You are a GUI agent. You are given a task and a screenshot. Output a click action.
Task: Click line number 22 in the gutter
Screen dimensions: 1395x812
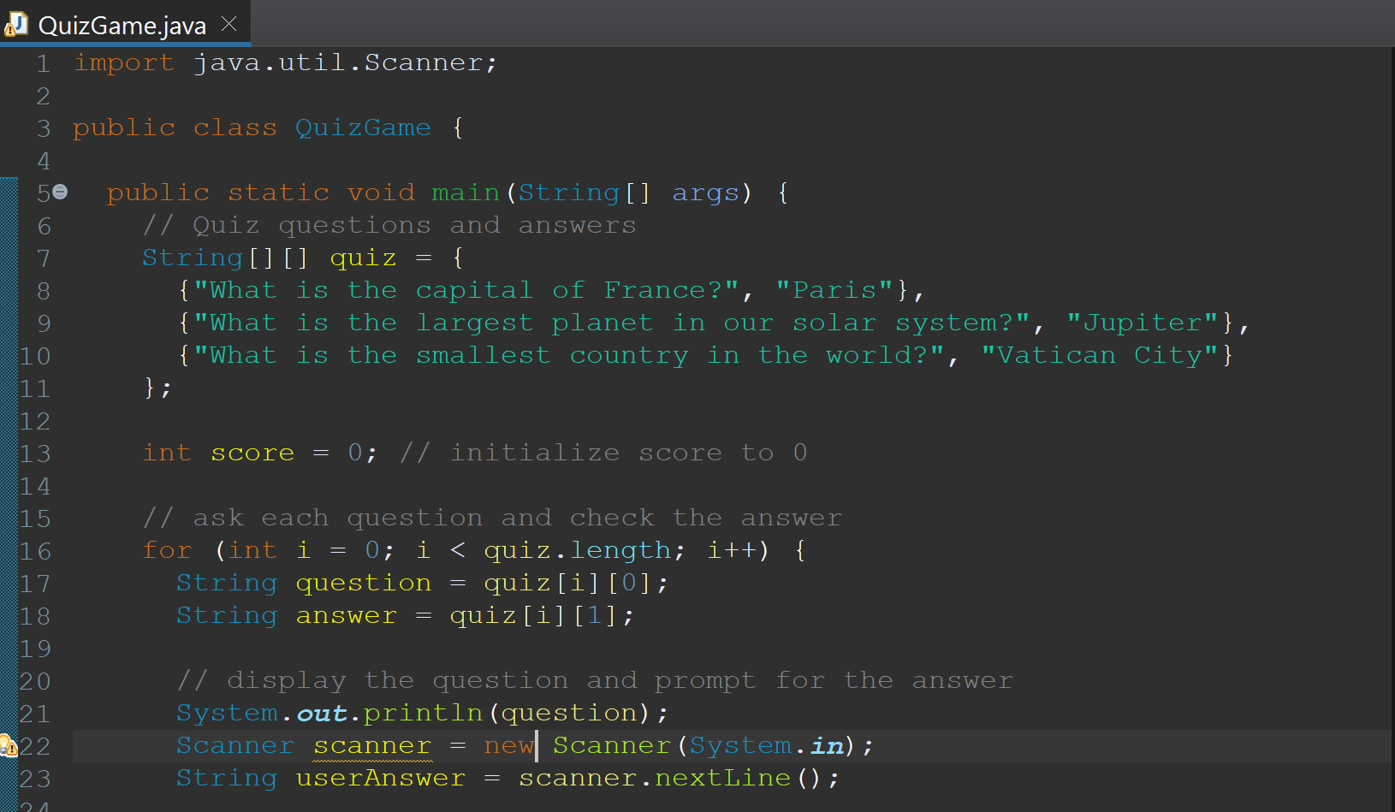35,746
